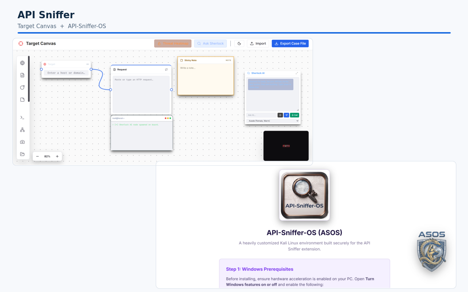Screen dimensions: 468x292
Task: Click the Ask Sherlock button
Action: click(210, 43)
